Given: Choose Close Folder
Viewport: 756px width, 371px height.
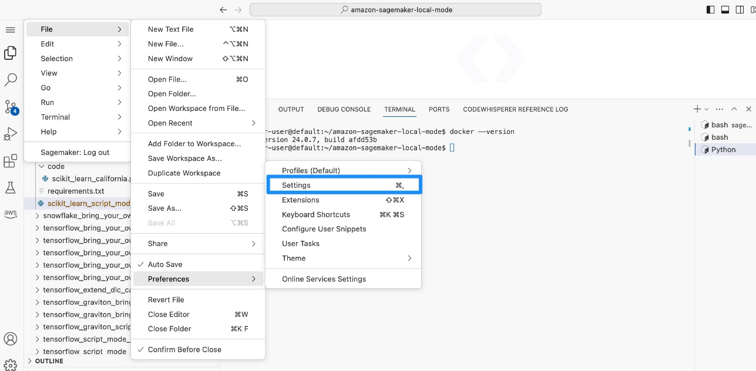Looking at the screenshot, I should [x=198, y=329].
